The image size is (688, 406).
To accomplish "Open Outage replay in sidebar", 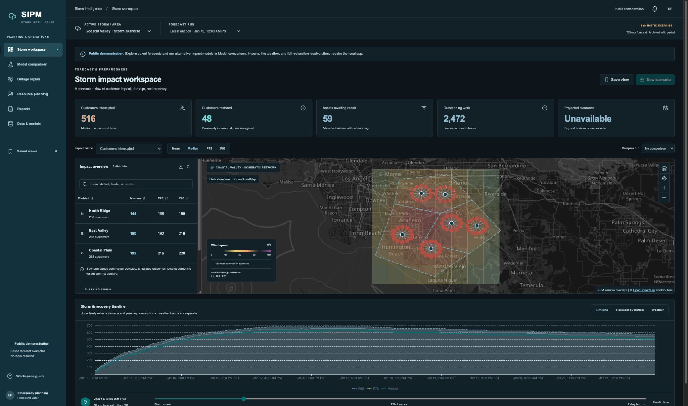I will [x=33, y=79].
